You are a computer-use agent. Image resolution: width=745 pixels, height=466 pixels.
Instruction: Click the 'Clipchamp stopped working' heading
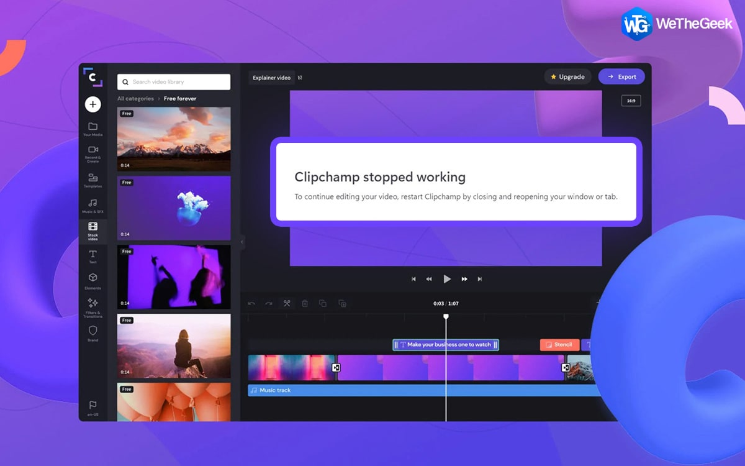pos(380,177)
